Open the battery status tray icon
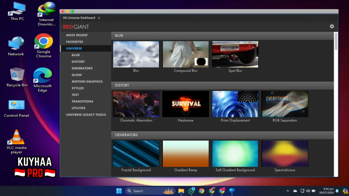Viewport: 349px width, 196px height. tap(314, 191)
